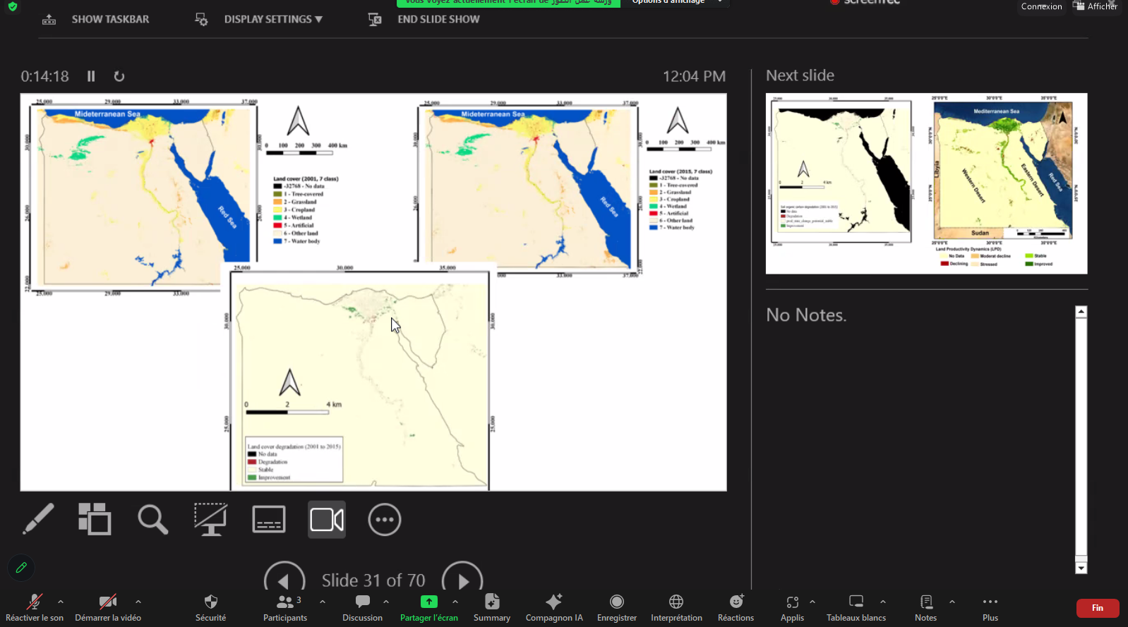1128x627 pixels.
Task: Open the see all slides grid
Action: (x=95, y=520)
